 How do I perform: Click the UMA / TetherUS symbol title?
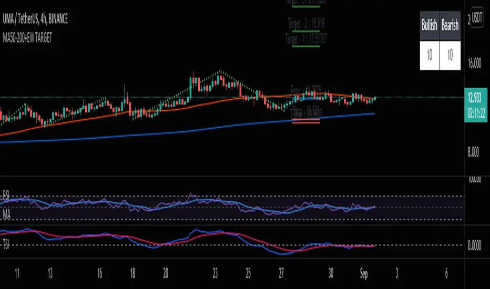[35, 19]
